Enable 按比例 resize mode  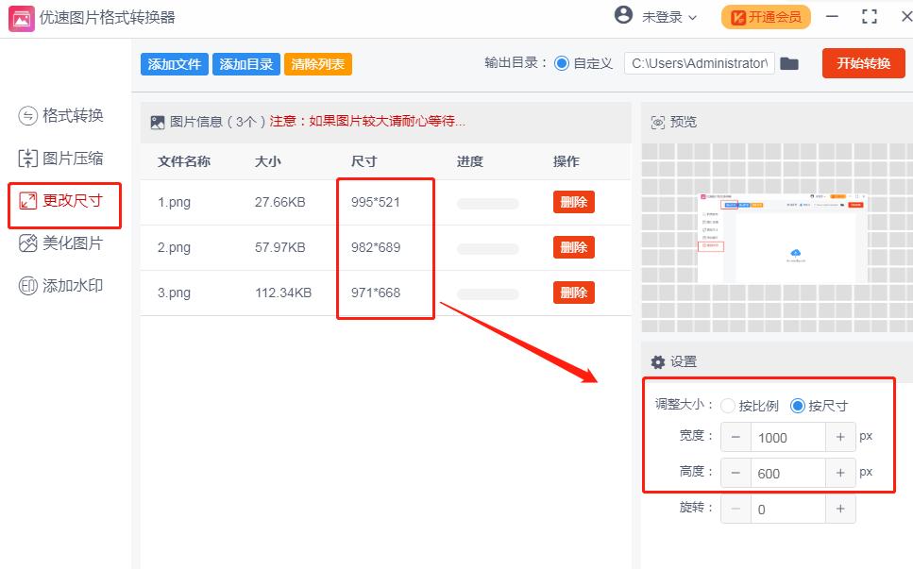click(x=728, y=405)
